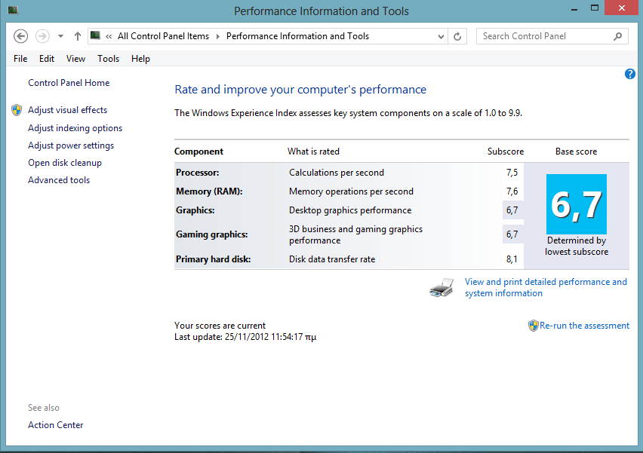
Task: Click the shield icon beside Re-run the assessment
Action: (533, 326)
